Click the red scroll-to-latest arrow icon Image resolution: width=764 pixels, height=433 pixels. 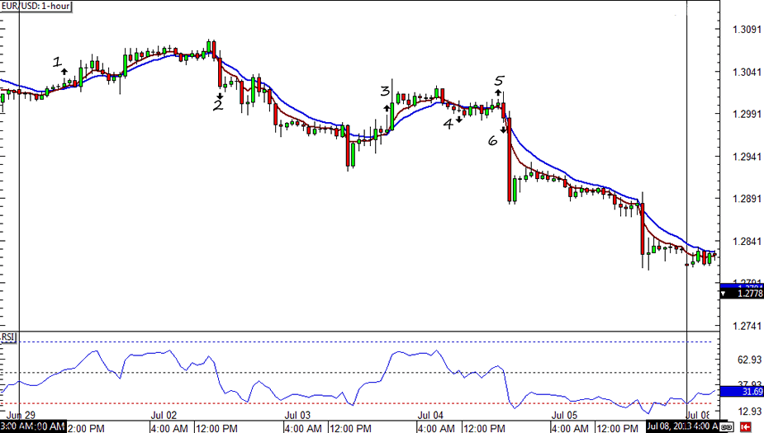[x=745, y=427]
